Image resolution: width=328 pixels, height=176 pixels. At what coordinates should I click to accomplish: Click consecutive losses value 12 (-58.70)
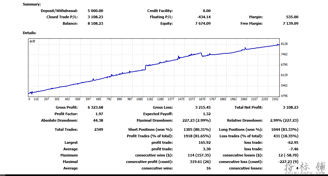288,155
